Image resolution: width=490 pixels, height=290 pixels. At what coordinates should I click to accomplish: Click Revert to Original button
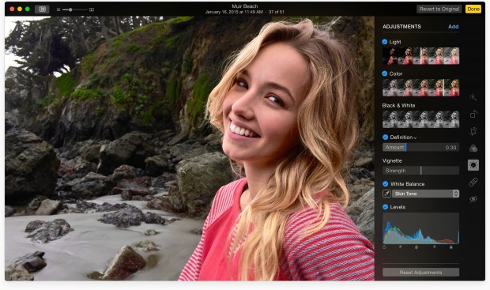coord(439,9)
